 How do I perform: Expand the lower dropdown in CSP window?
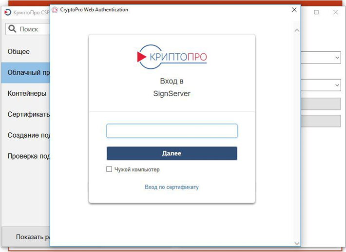coord(337,85)
